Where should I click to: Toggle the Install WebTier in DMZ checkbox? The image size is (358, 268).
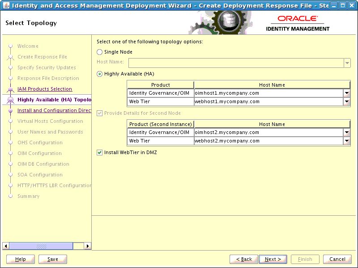tap(99, 152)
